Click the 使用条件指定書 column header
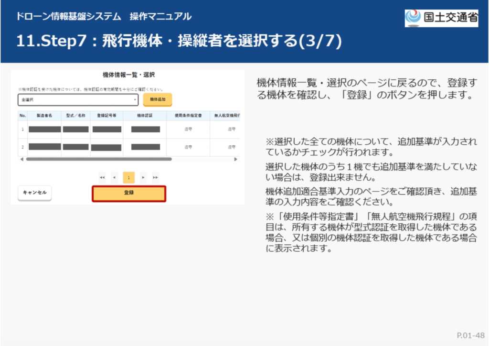 188,116
